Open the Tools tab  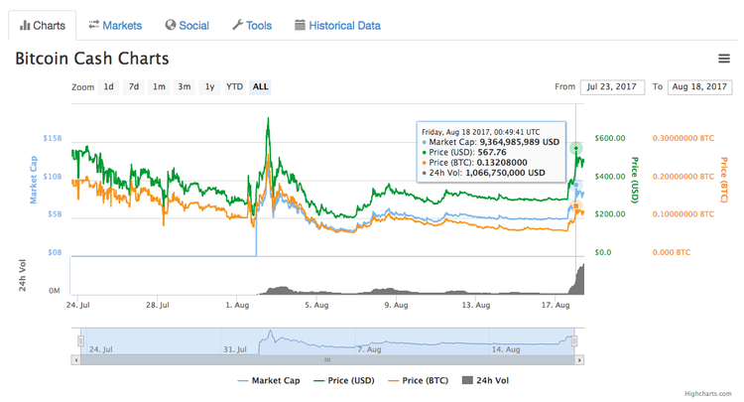coord(252,25)
